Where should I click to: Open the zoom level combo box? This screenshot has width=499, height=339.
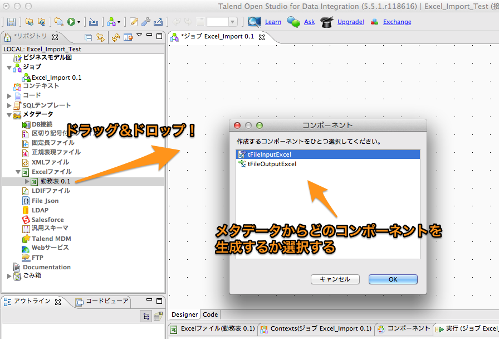click(x=222, y=22)
